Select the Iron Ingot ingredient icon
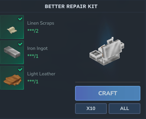 (12, 52)
